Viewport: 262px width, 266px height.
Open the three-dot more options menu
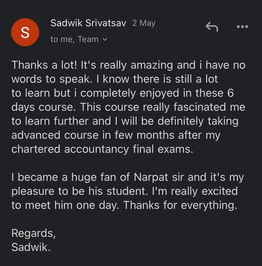242,27
